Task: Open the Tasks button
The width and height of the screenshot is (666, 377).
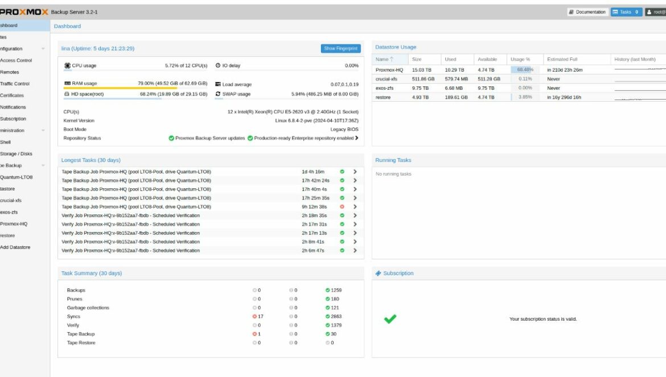Action: click(626, 12)
